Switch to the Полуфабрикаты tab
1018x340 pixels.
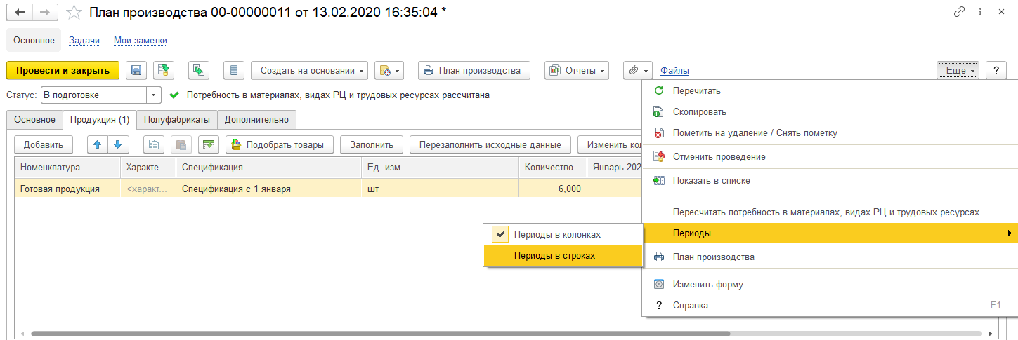tap(177, 120)
